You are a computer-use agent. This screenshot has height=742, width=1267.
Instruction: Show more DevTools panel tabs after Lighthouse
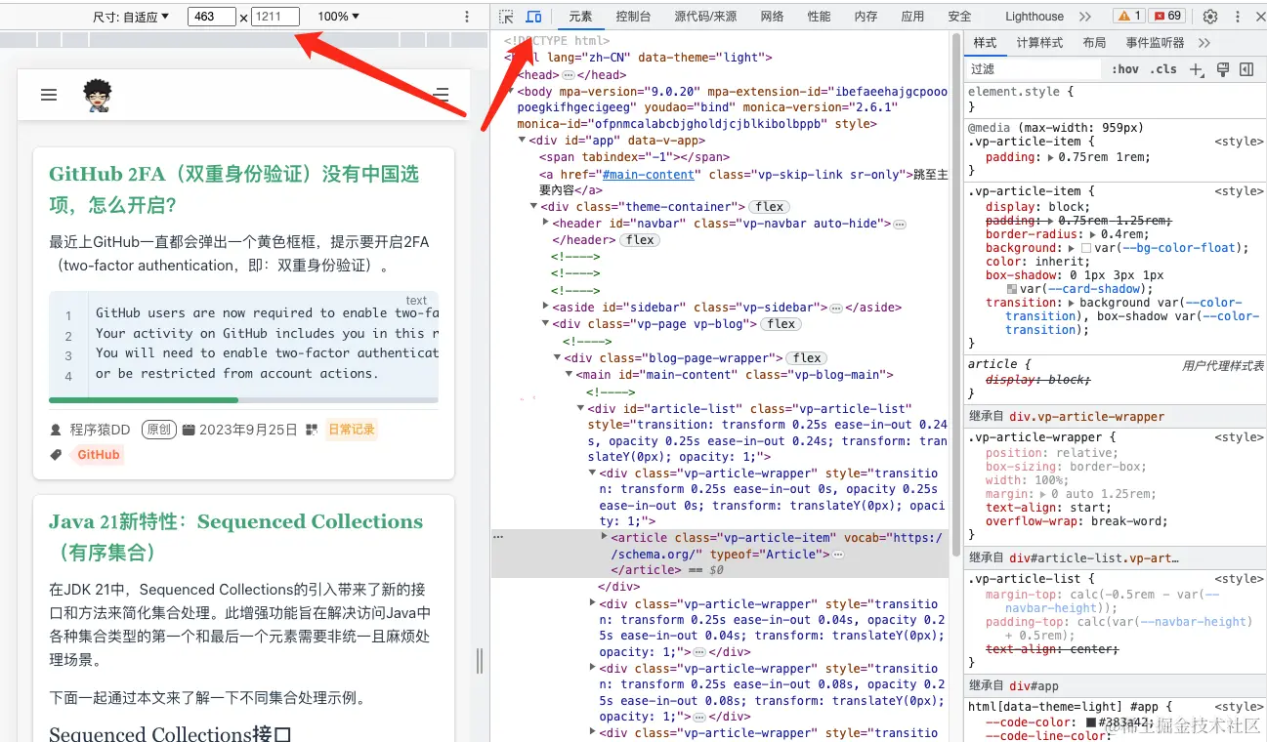[1085, 17]
